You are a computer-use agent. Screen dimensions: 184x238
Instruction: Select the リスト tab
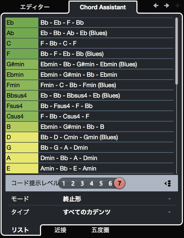pos(21,230)
